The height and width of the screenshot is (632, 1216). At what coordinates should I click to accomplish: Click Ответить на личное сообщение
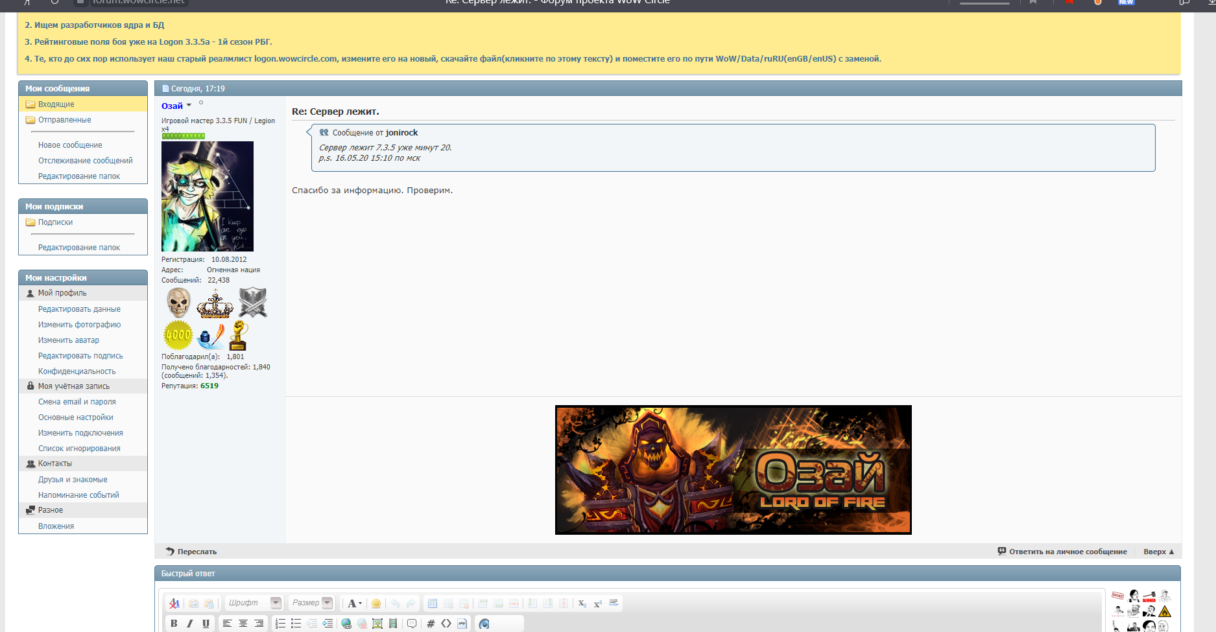coord(1062,552)
